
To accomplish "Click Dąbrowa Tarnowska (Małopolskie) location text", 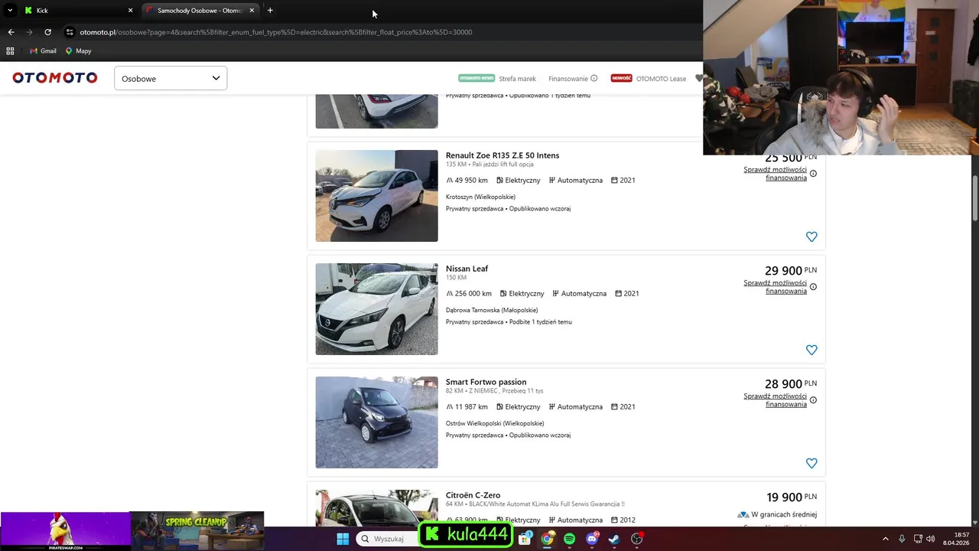I will (x=492, y=310).
